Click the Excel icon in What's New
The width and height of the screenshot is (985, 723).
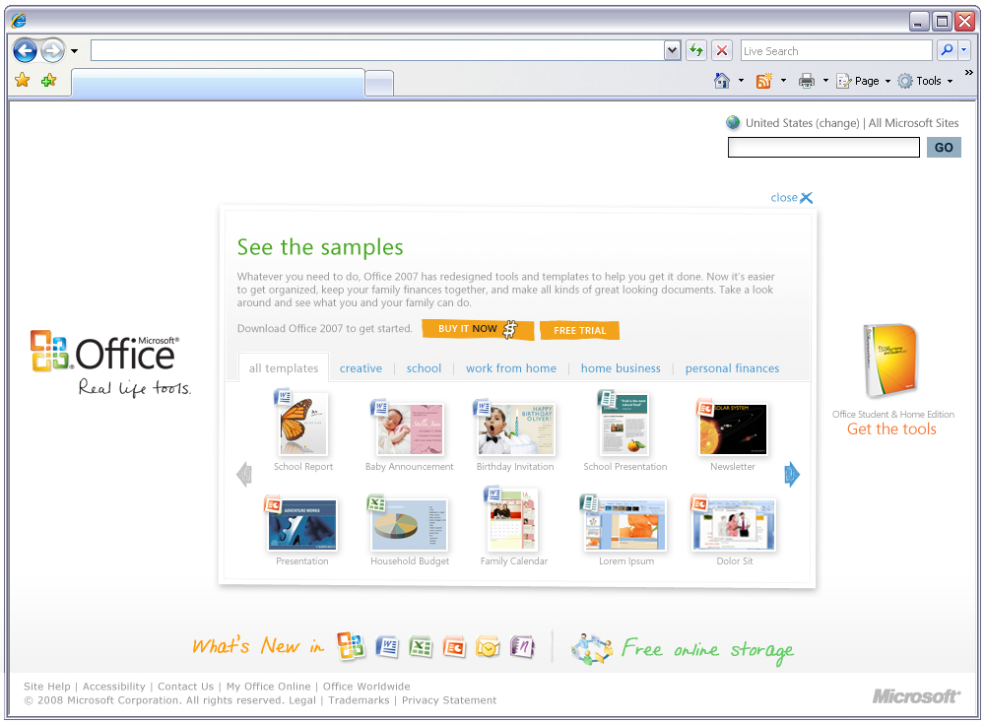(x=421, y=646)
